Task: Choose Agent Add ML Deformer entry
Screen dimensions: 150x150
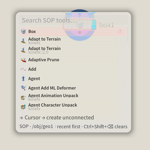Action: click(x=73, y=88)
